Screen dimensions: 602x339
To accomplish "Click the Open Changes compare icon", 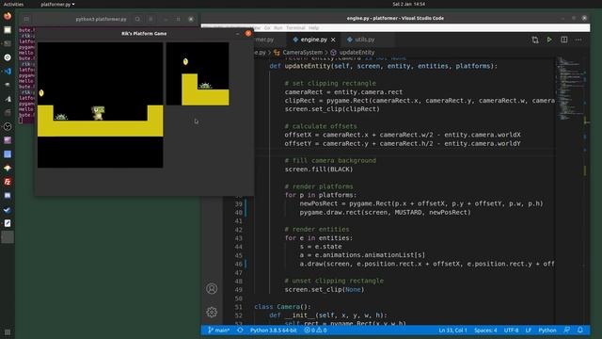I will (535, 40).
